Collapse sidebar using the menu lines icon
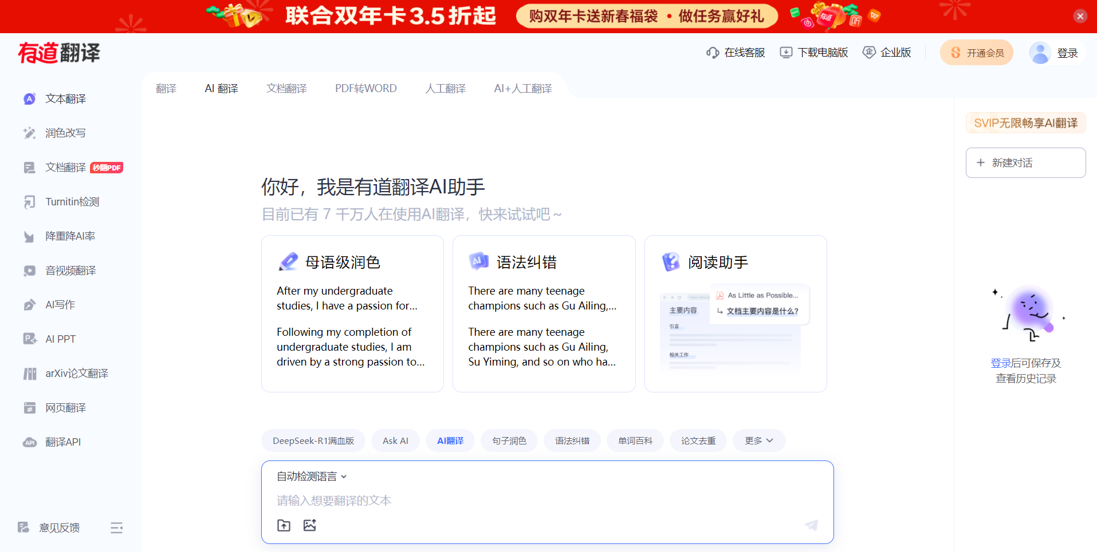Image resolution: width=1097 pixels, height=552 pixels. 117,528
